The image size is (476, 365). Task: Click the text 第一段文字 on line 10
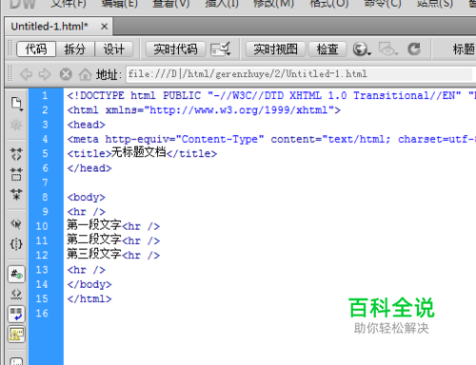[x=94, y=225]
